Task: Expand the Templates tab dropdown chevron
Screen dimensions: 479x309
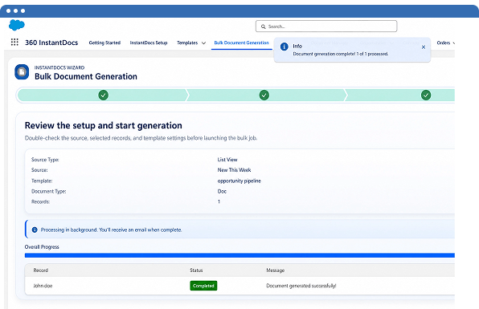Action: 203,43
